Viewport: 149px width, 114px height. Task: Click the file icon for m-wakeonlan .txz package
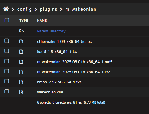click(21, 72)
